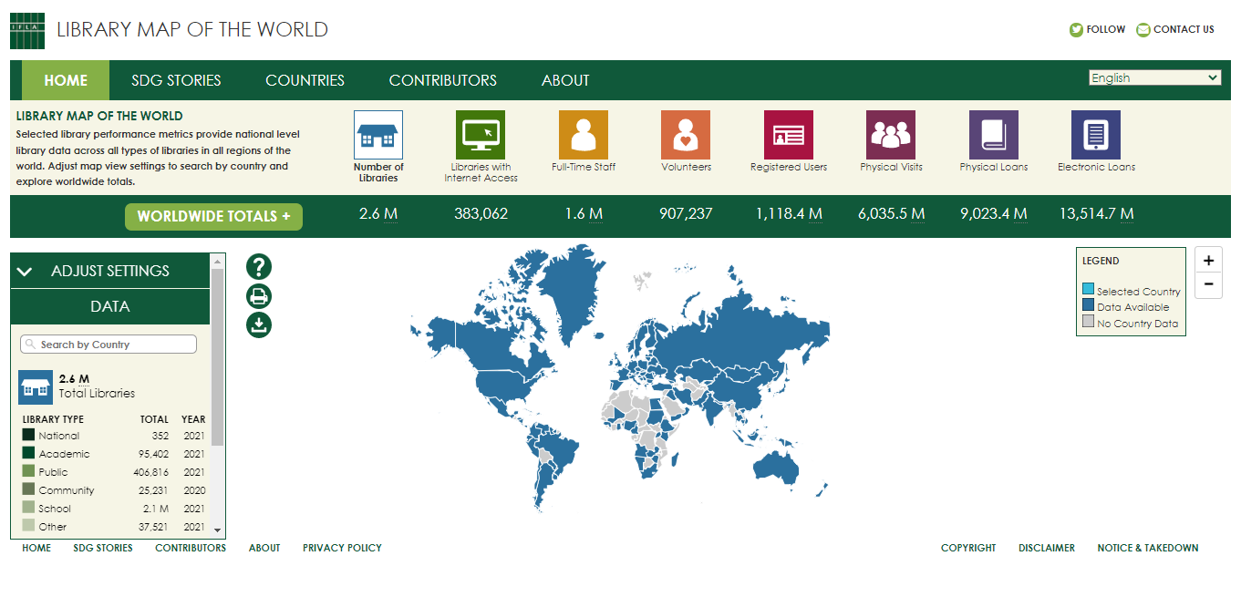Click the 2.6 M libraries total

click(378, 214)
